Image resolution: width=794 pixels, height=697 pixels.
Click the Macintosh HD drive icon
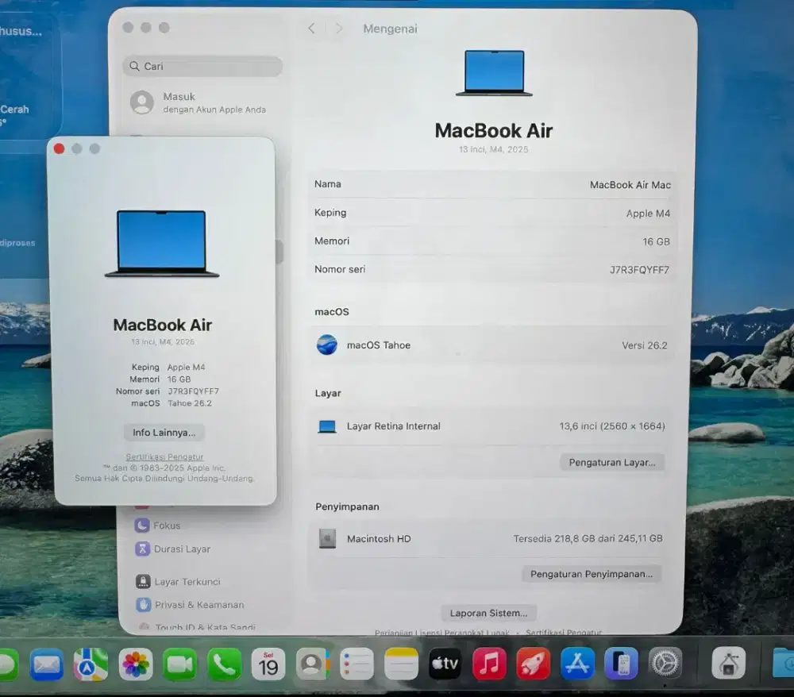327,538
